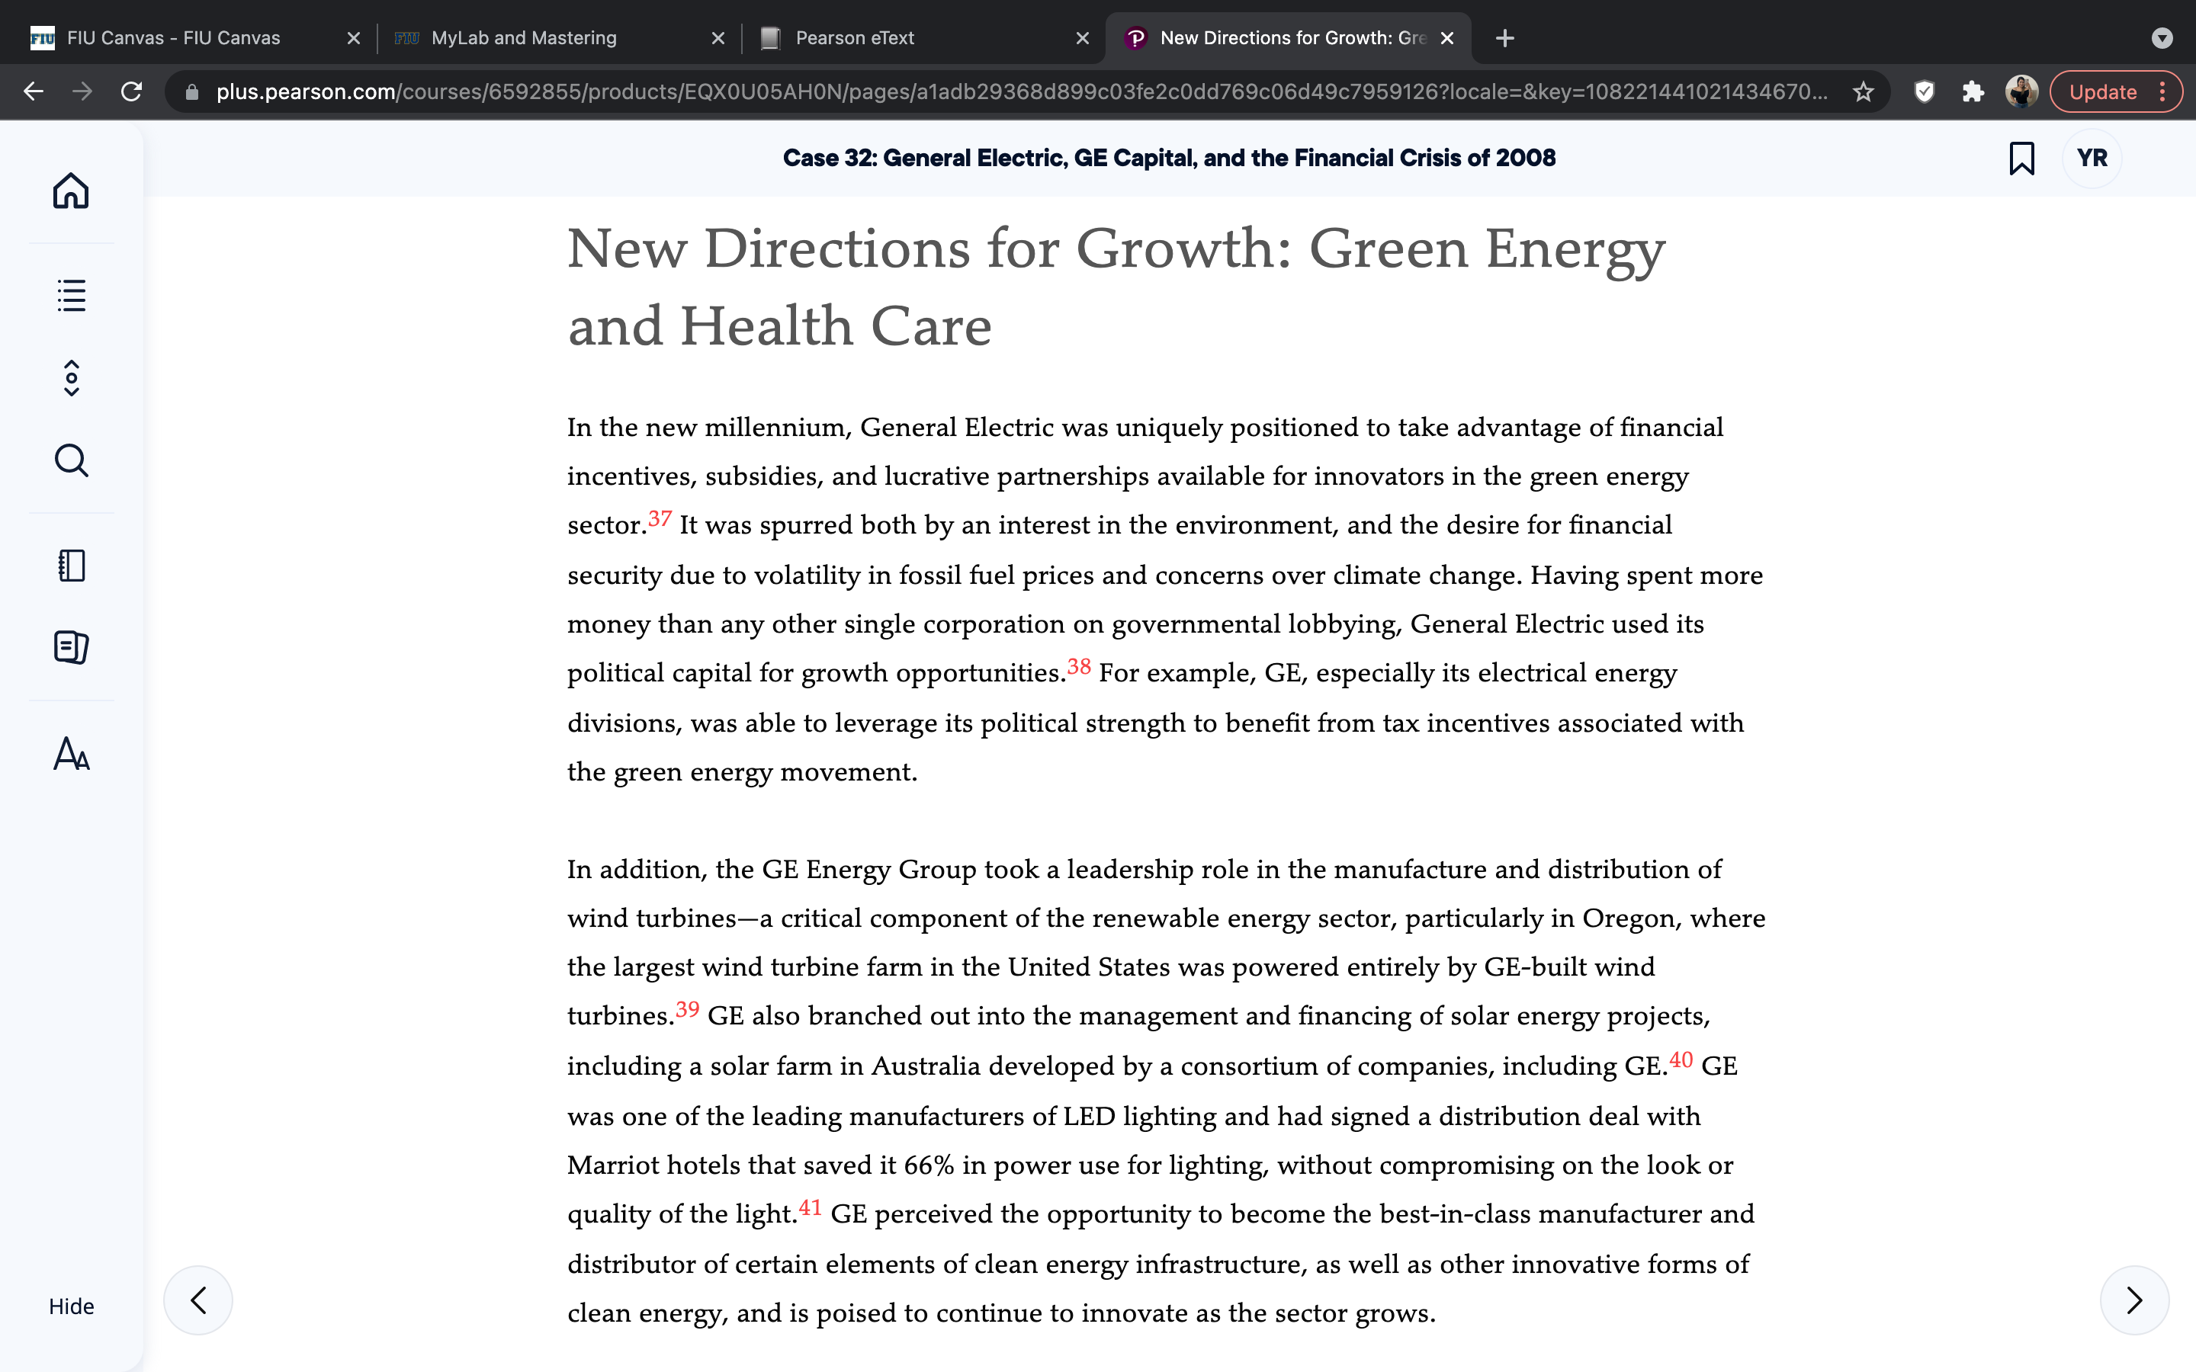Star this page in the address bar
The width and height of the screenshot is (2196, 1372).
click(x=1863, y=91)
